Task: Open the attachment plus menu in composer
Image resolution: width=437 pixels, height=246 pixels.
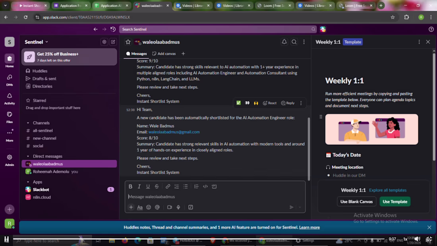Action: click(x=131, y=207)
